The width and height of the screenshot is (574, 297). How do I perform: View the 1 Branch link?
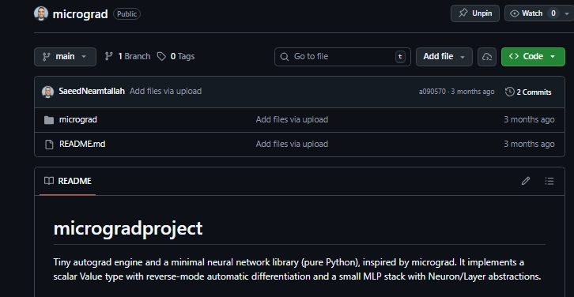[127, 56]
